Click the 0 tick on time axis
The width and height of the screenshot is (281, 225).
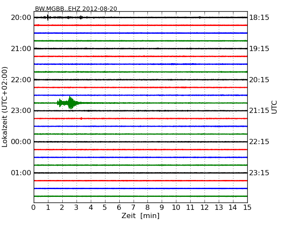[x=34, y=207]
